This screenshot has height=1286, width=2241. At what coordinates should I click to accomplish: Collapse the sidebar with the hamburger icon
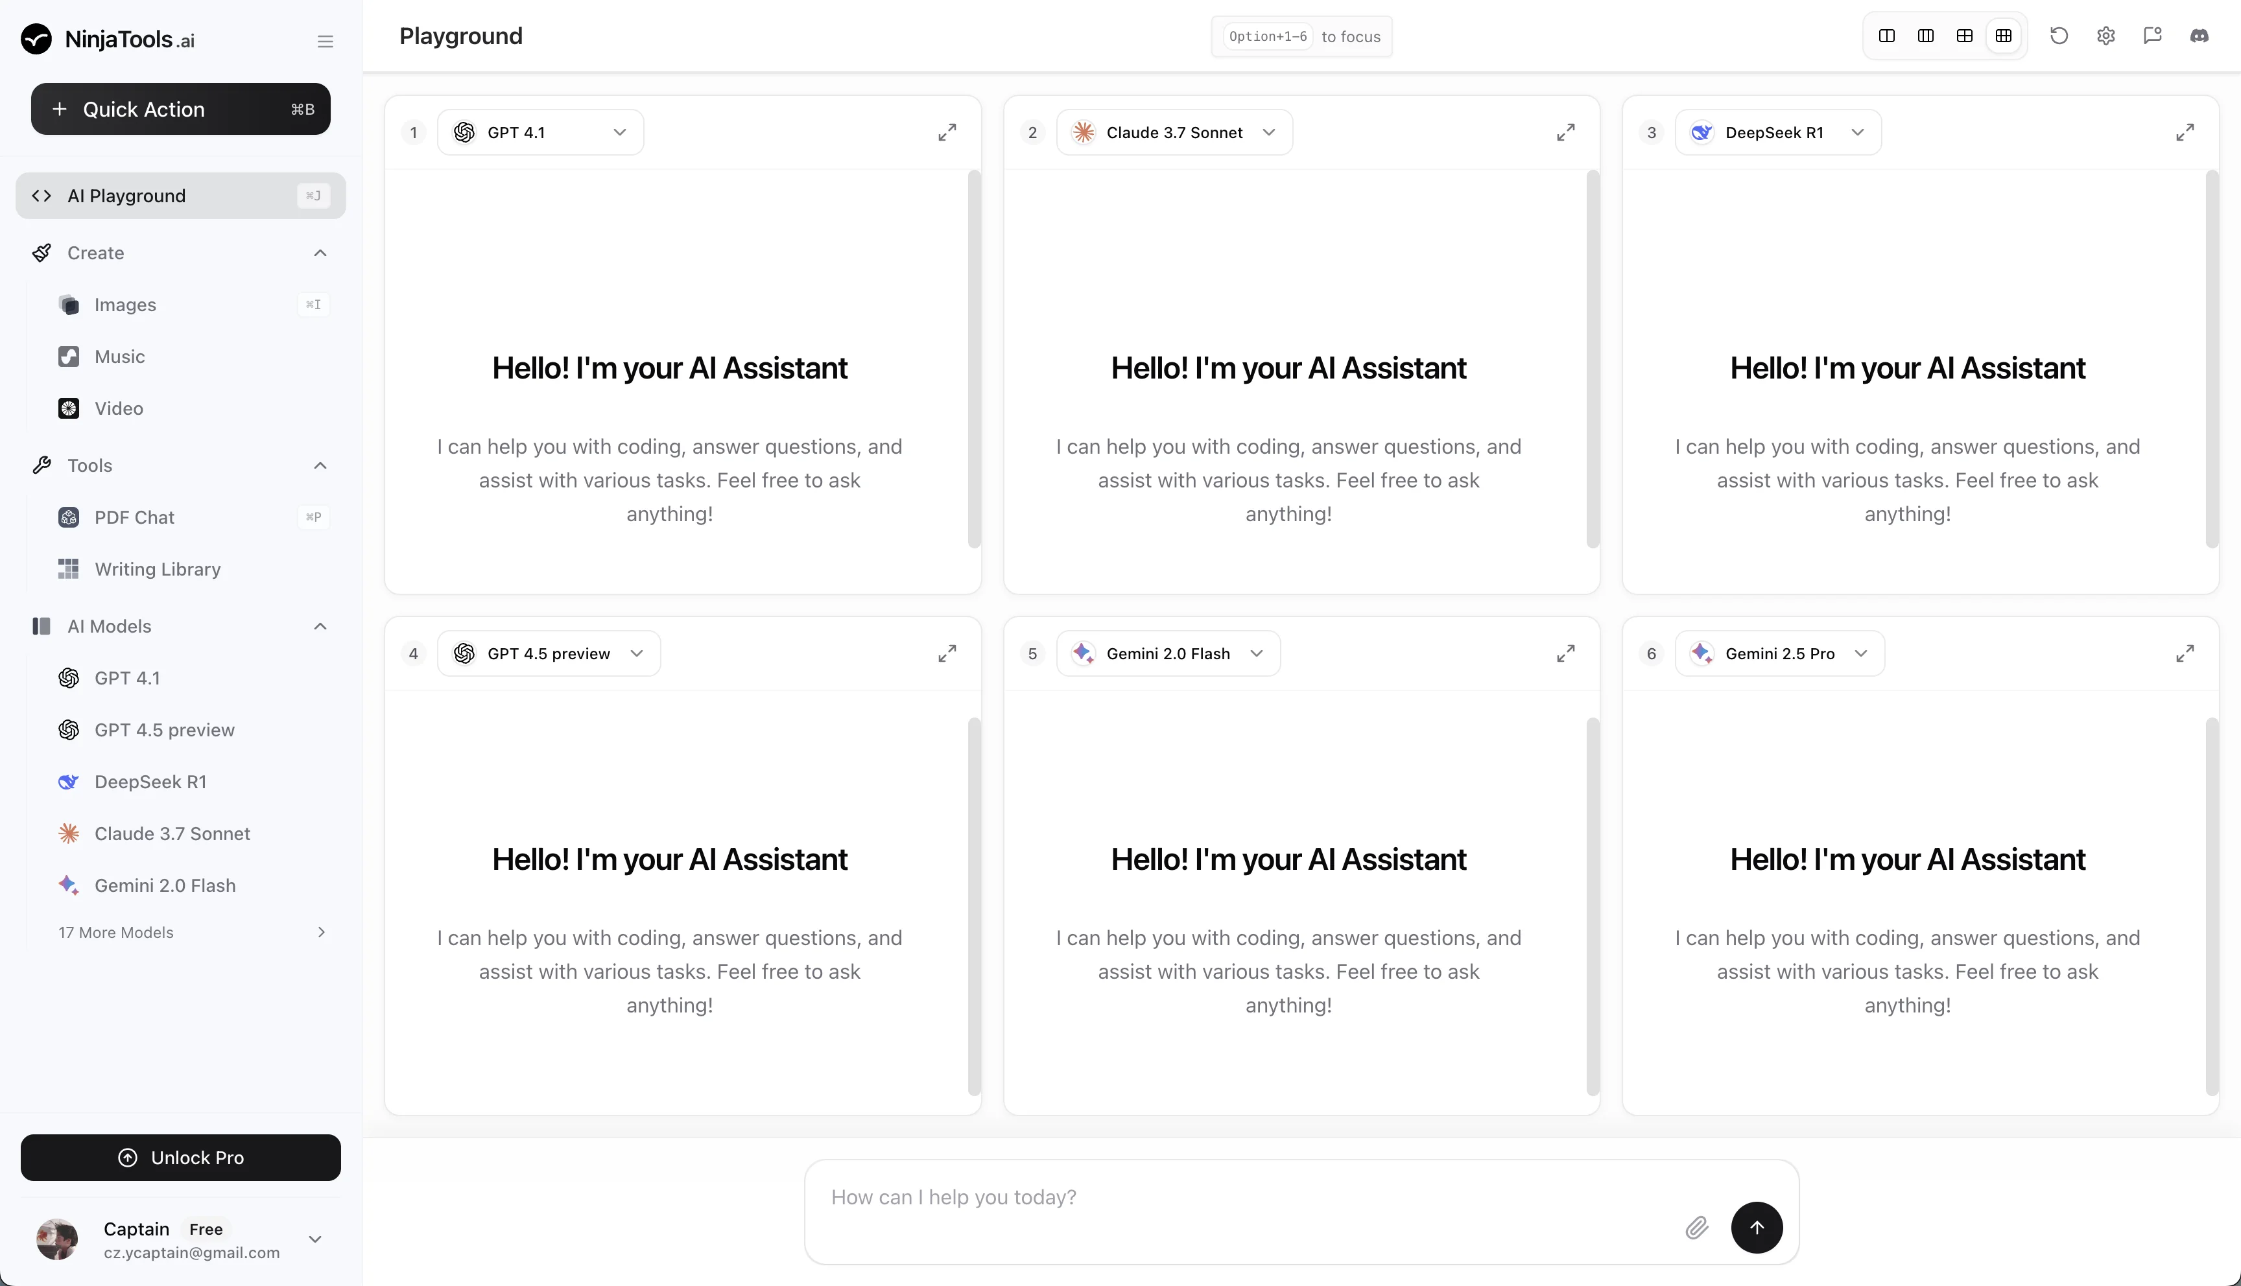coord(325,41)
